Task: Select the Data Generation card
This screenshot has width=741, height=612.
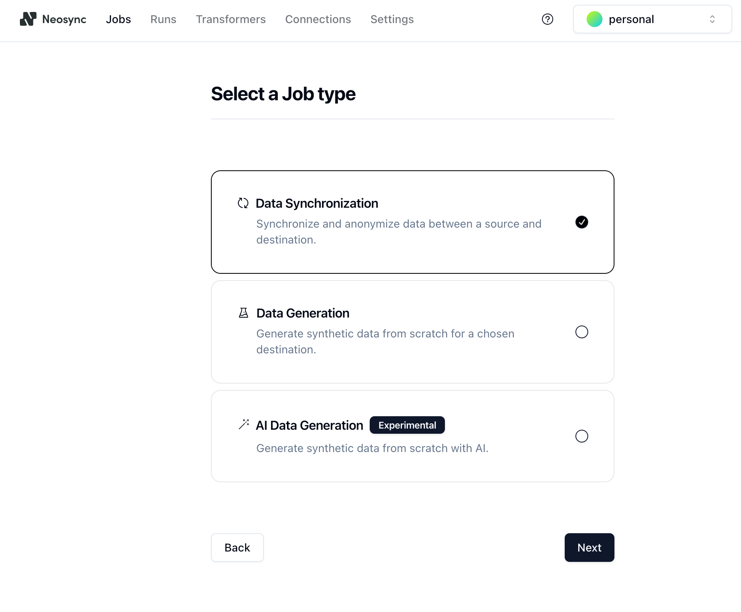Action: tap(412, 332)
